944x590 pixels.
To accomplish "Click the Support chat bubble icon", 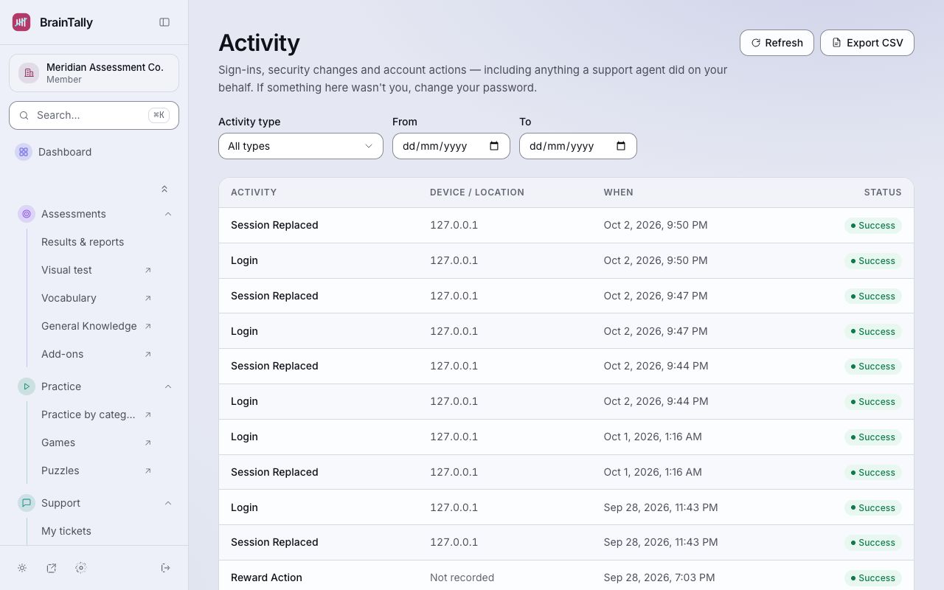I will coord(27,503).
